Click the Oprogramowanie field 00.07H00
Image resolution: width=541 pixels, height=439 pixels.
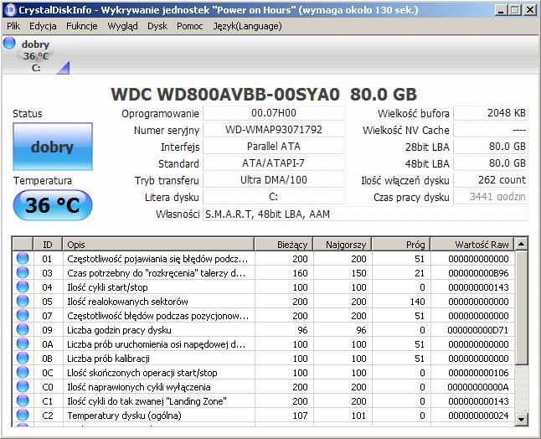click(274, 113)
